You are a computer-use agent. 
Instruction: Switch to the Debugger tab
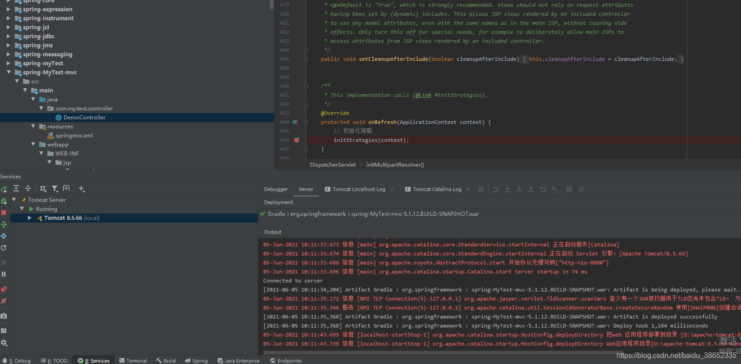tap(276, 189)
